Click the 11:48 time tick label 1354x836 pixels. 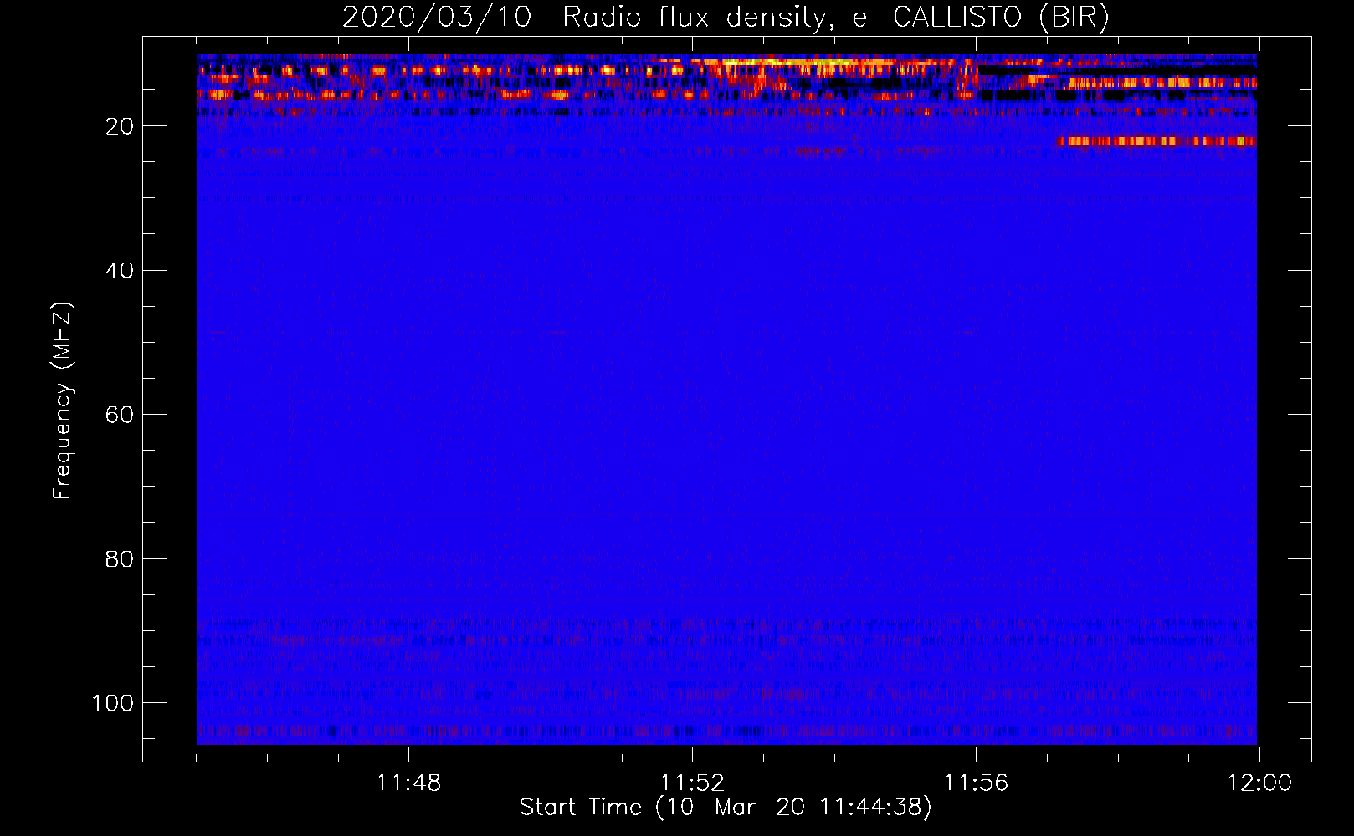tap(408, 783)
